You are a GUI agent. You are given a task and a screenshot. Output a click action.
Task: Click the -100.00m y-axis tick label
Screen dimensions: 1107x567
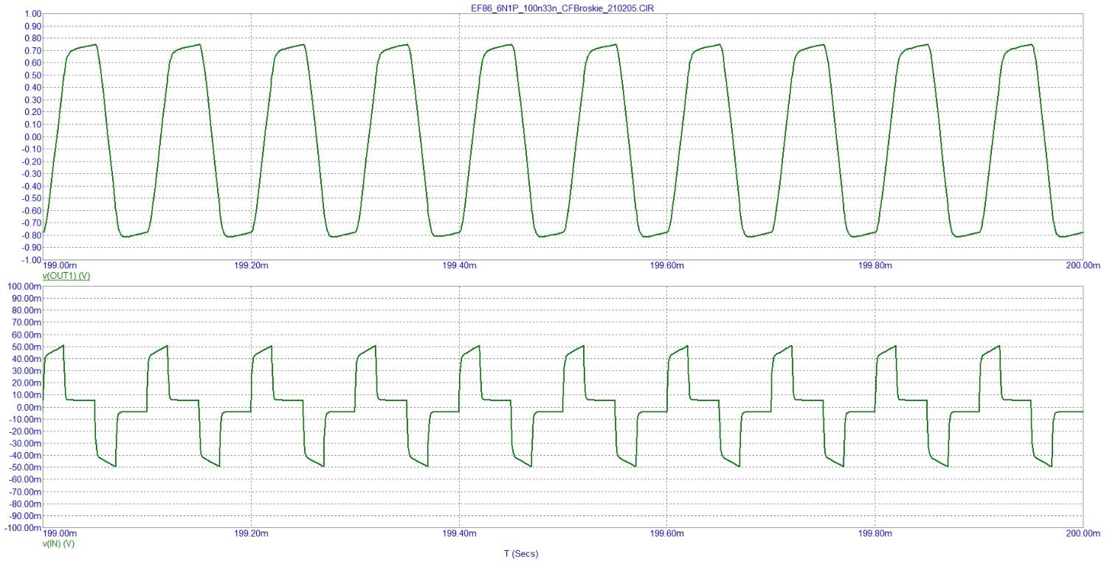tap(22, 528)
